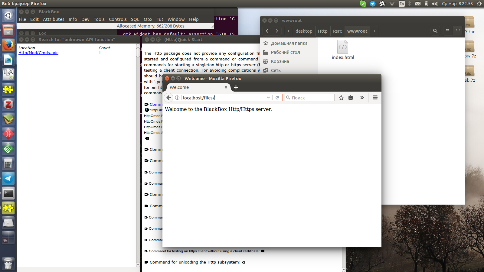484x272 pixels.
Task: Expand the folded command for unloading Http
Action: (146, 262)
